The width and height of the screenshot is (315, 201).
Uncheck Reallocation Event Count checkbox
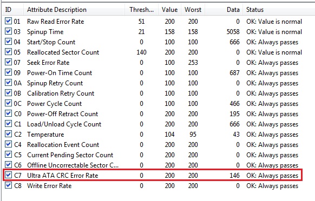[8, 144]
